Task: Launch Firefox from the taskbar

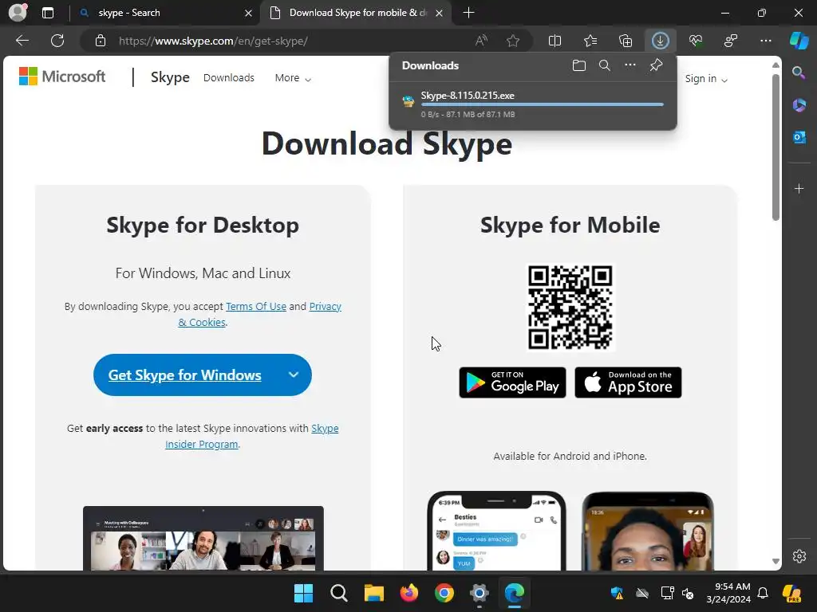Action: coord(409,593)
